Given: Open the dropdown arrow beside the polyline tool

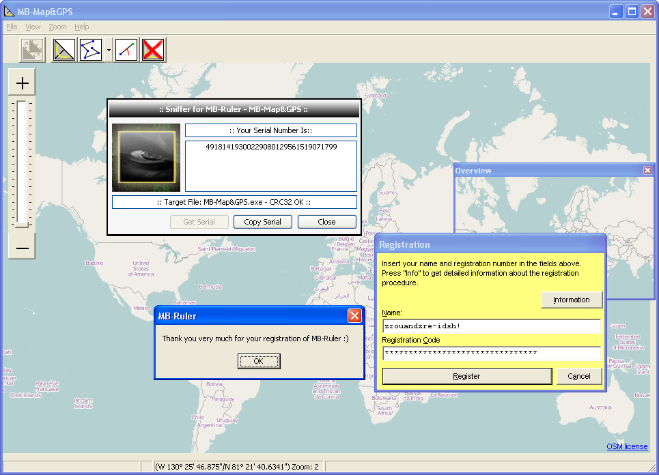Looking at the screenshot, I should [x=109, y=50].
